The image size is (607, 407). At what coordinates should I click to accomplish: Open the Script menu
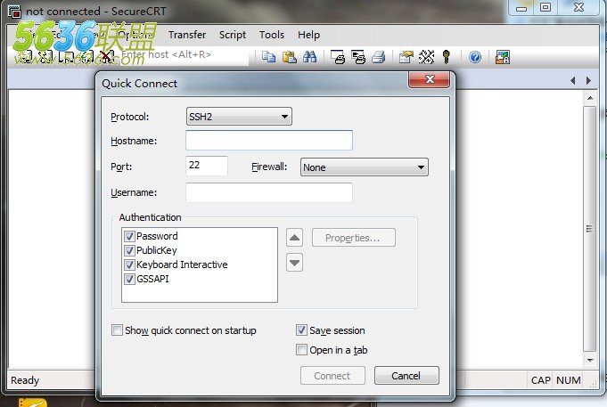(x=233, y=35)
